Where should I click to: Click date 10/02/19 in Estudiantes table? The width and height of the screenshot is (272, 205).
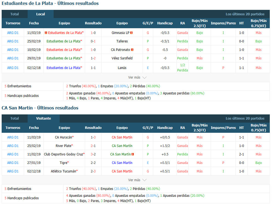click(x=34, y=50)
